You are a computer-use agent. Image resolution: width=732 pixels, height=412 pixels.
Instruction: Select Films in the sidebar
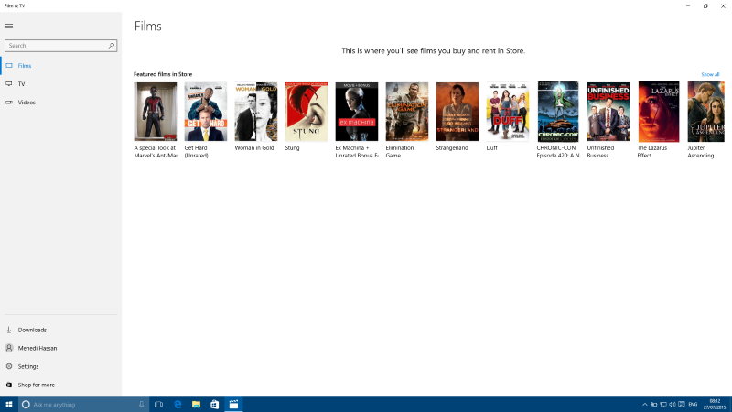pyautogui.click(x=60, y=66)
